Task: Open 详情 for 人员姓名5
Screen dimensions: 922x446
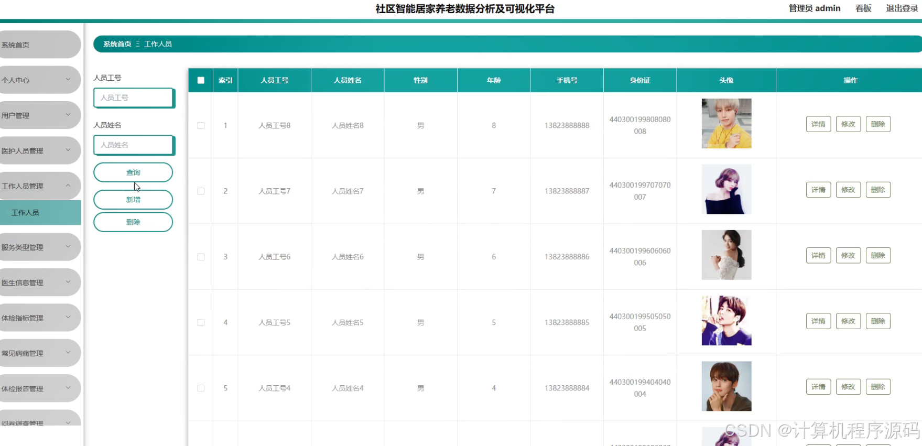Action: 818,321
